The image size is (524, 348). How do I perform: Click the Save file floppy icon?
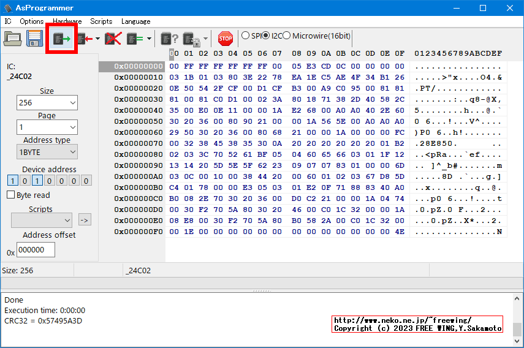[33, 39]
